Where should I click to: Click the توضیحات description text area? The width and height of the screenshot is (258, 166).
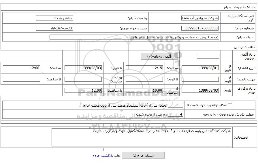coord(141,137)
